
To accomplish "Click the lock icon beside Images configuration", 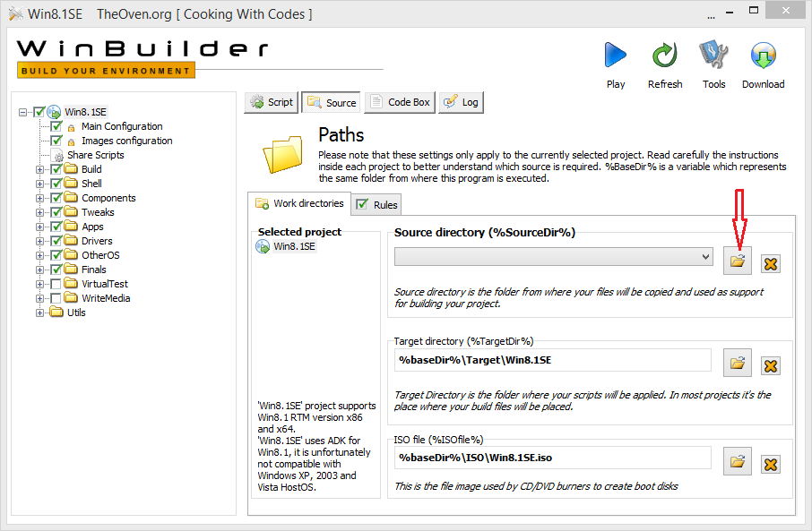I will click(x=72, y=142).
